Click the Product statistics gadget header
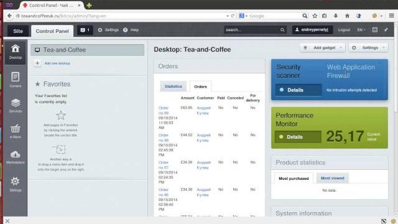The width and height of the screenshot is (398, 224). pyautogui.click(x=330, y=162)
